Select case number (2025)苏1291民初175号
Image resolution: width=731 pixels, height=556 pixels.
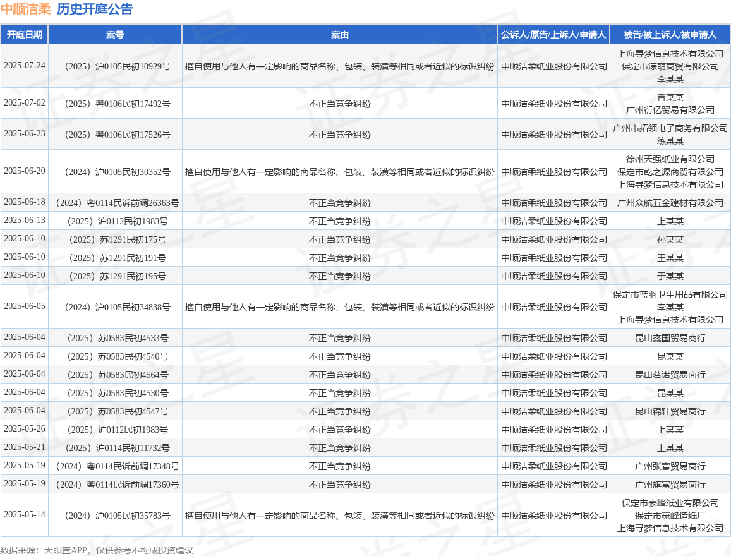[x=115, y=239]
